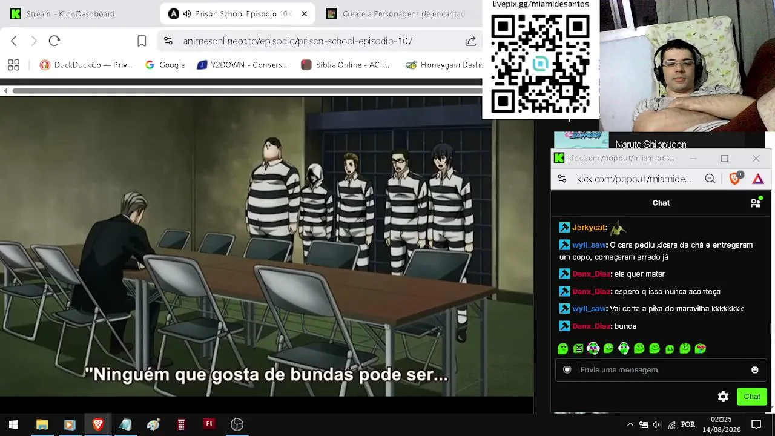Close the Prison School Episodio 10 tab
The width and height of the screenshot is (775, 436).
point(304,13)
